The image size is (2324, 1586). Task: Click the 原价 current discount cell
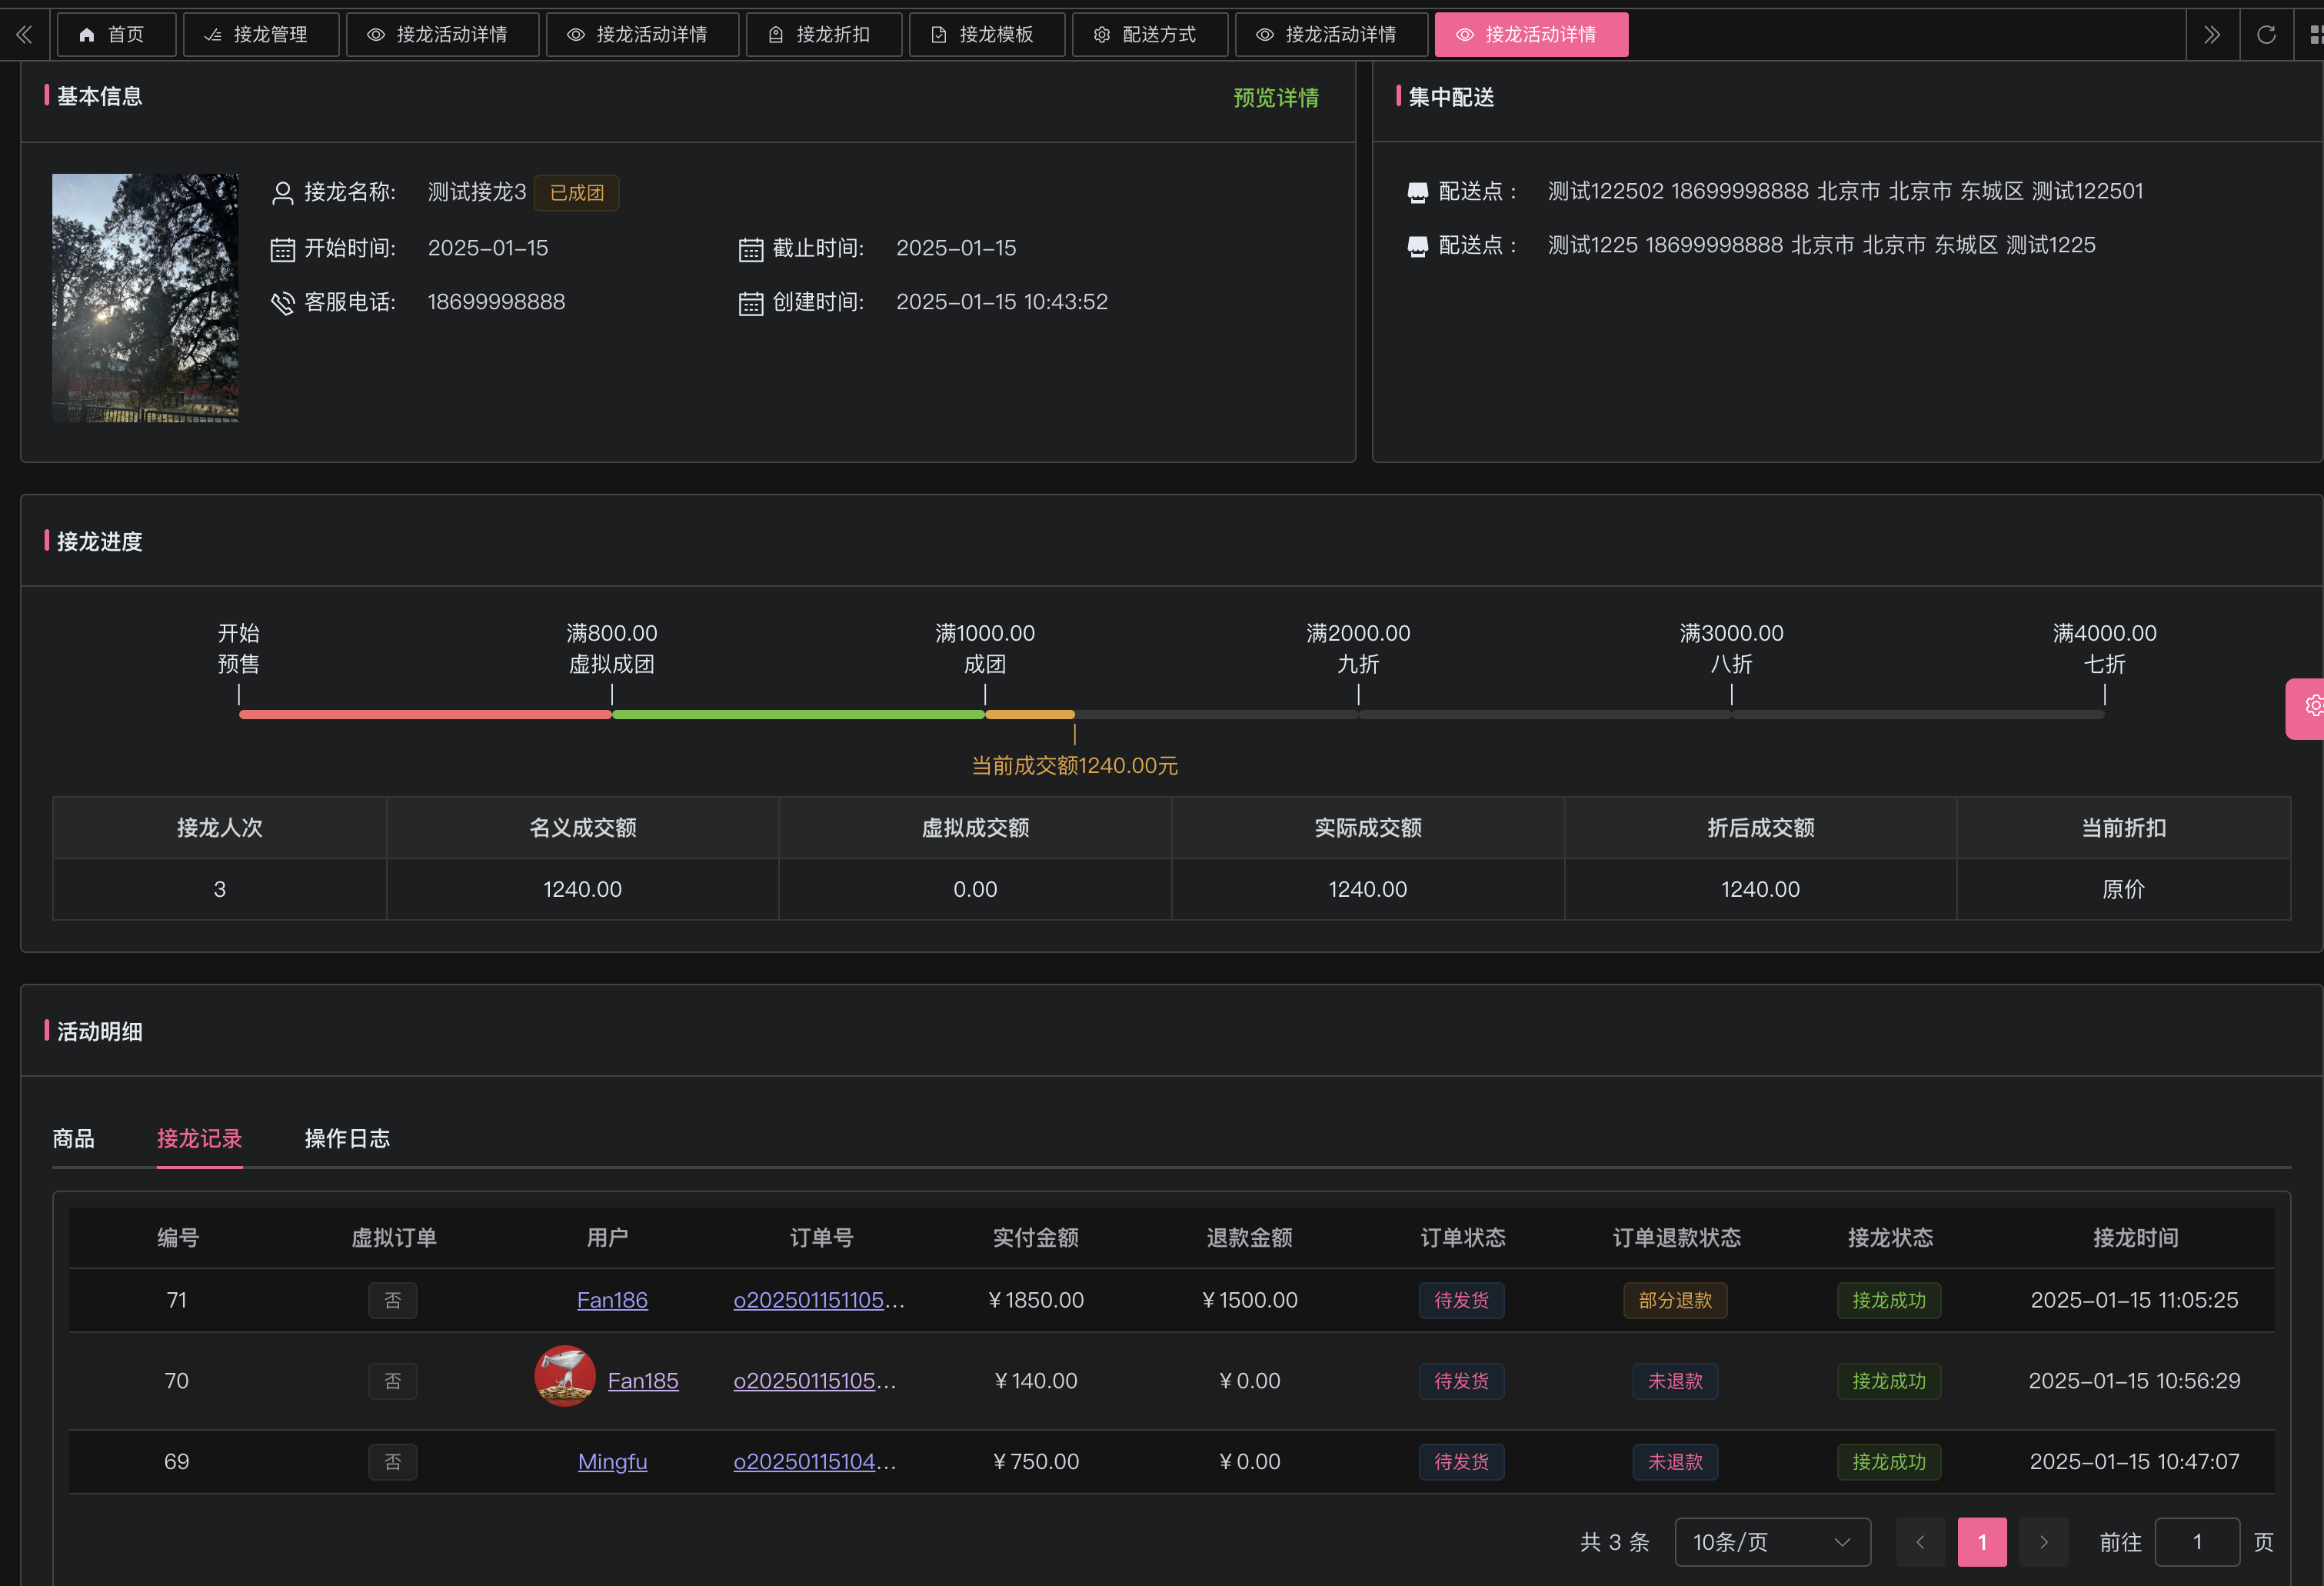click(2123, 889)
